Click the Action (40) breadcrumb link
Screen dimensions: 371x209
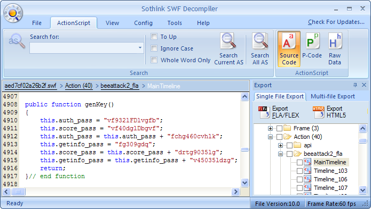pos(78,86)
